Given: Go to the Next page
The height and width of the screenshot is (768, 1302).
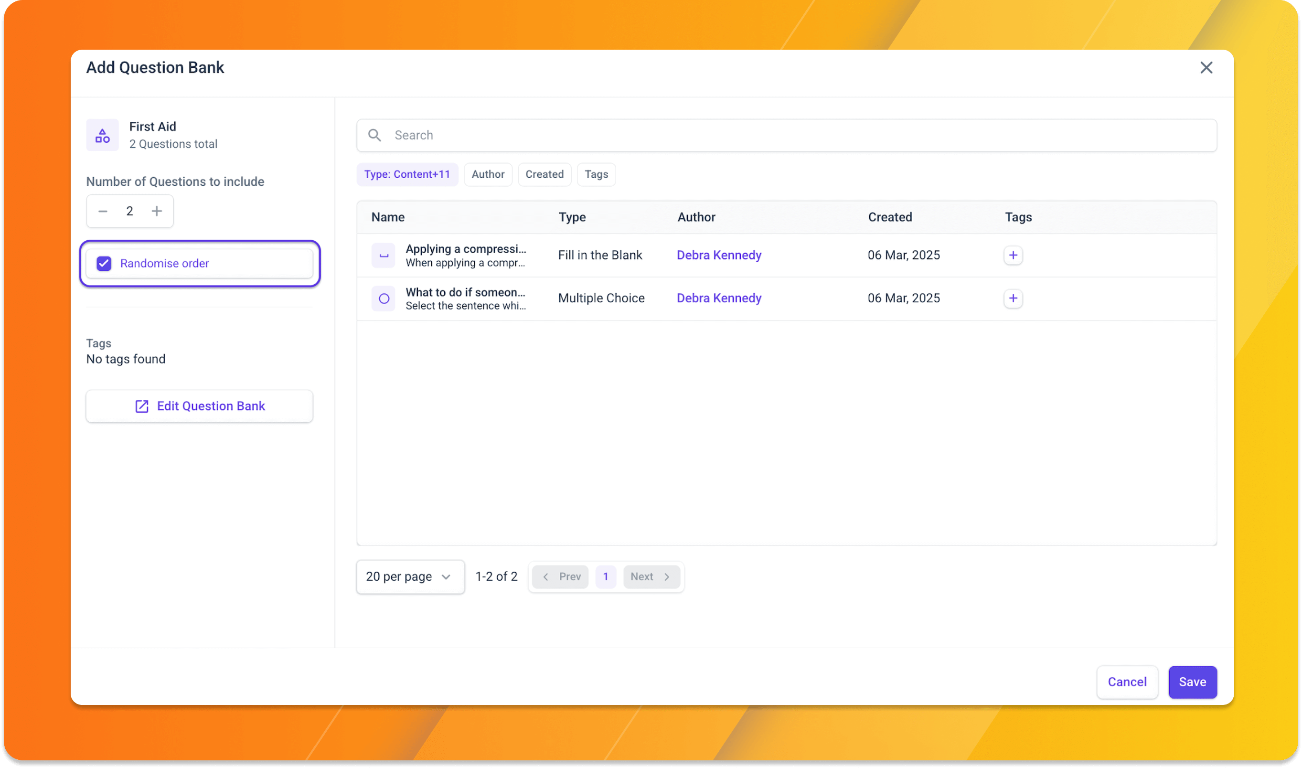Looking at the screenshot, I should (x=651, y=577).
